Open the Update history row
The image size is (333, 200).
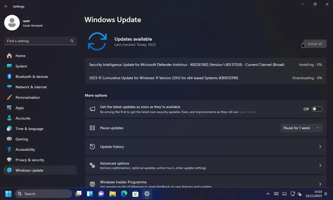pyautogui.click(x=206, y=147)
